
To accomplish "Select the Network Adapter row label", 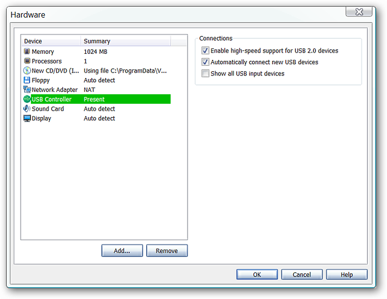I will (54, 90).
